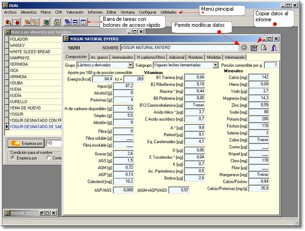Click the 'Empieza por' search button

tap(26, 144)
